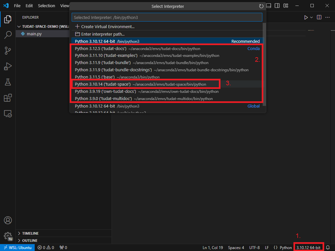Click the ports forwarded status icon
335x251 pixels.
tap(63, 248)
